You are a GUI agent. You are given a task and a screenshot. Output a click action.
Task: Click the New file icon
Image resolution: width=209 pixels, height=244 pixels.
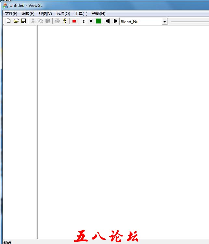tap(8, 21)
